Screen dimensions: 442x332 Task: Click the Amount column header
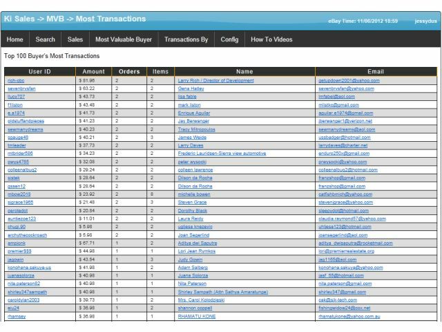point(93,71)
